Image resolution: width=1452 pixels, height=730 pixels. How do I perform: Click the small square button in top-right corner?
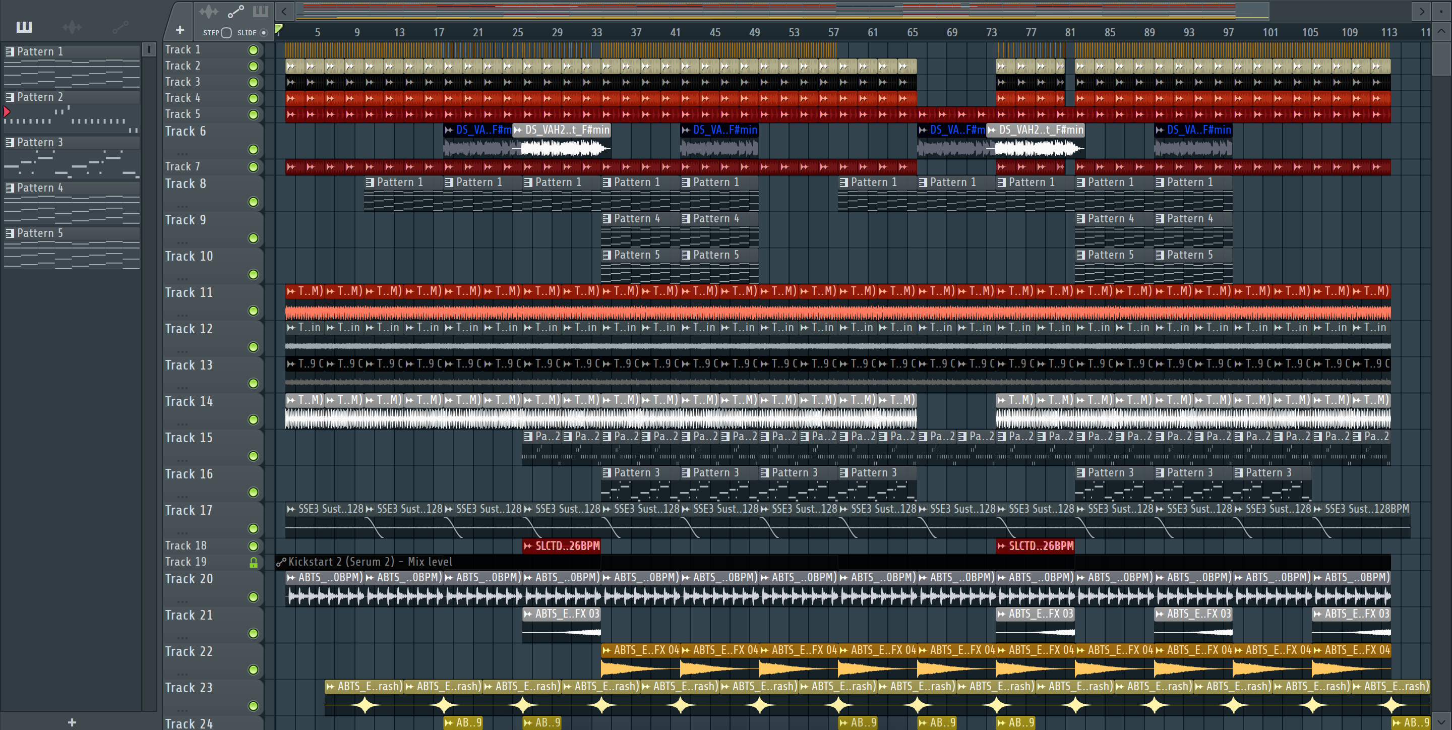point(1441,11)
